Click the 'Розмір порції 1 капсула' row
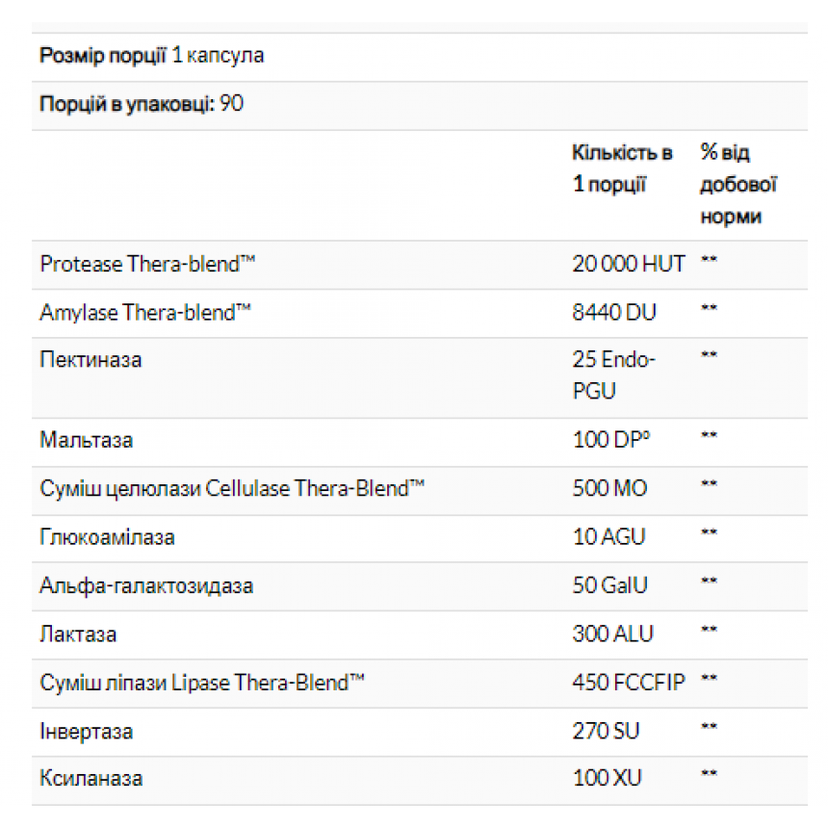The image size is (828, 828). pos(420,57)
